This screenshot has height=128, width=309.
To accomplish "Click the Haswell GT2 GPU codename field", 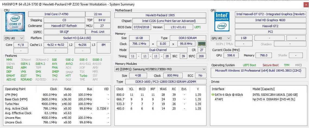I will [x=270, y=26].
